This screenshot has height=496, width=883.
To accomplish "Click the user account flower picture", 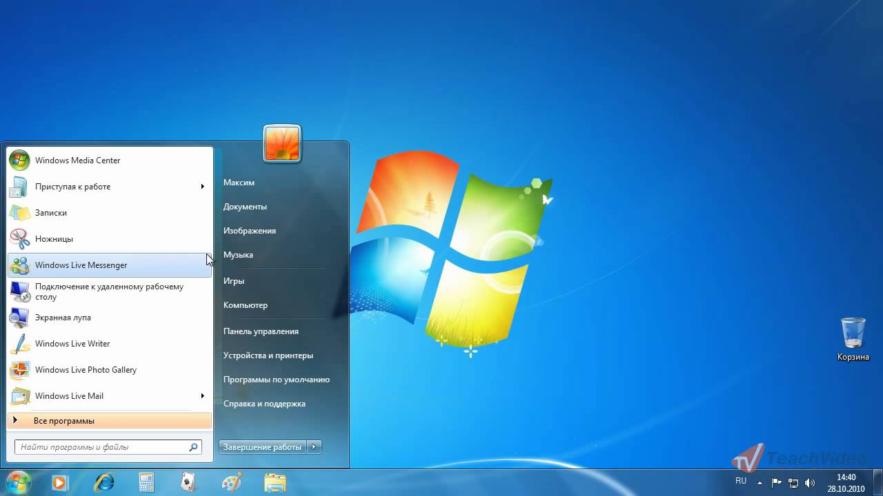I will pos(282,144).
